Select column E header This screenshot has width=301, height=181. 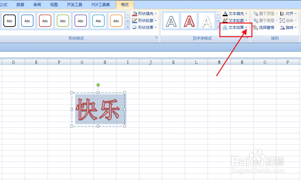click(36, 62)
